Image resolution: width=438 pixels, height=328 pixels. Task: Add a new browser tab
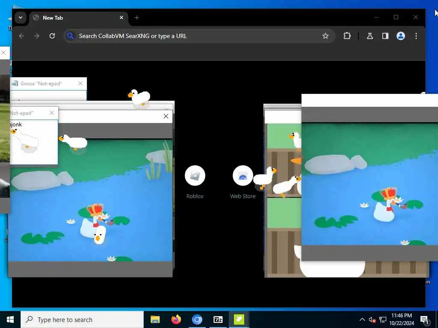point(136,18)
